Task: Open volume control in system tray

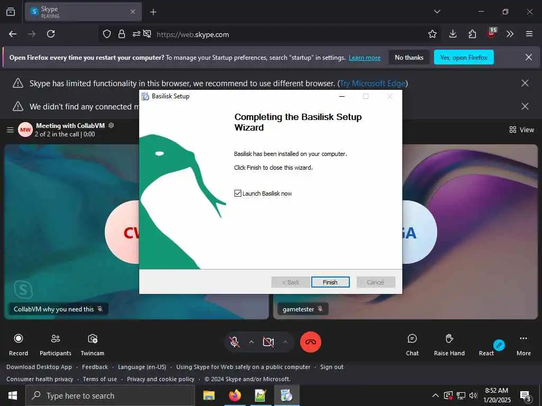Action: (x=473, y=395)
